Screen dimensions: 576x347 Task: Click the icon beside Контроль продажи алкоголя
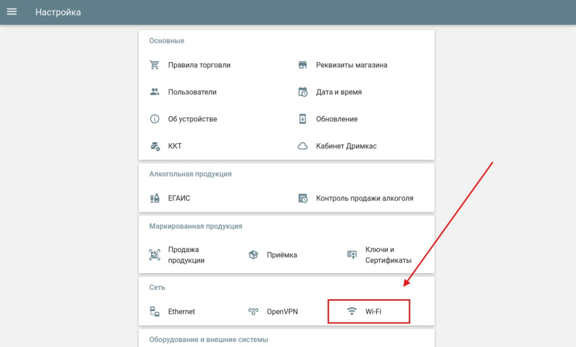pos(303,198)
